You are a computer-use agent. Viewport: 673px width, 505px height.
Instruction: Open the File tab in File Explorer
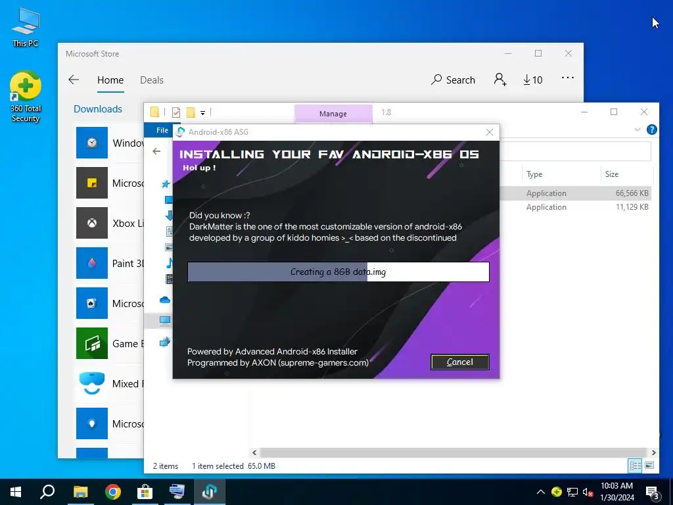click(162, 130)
